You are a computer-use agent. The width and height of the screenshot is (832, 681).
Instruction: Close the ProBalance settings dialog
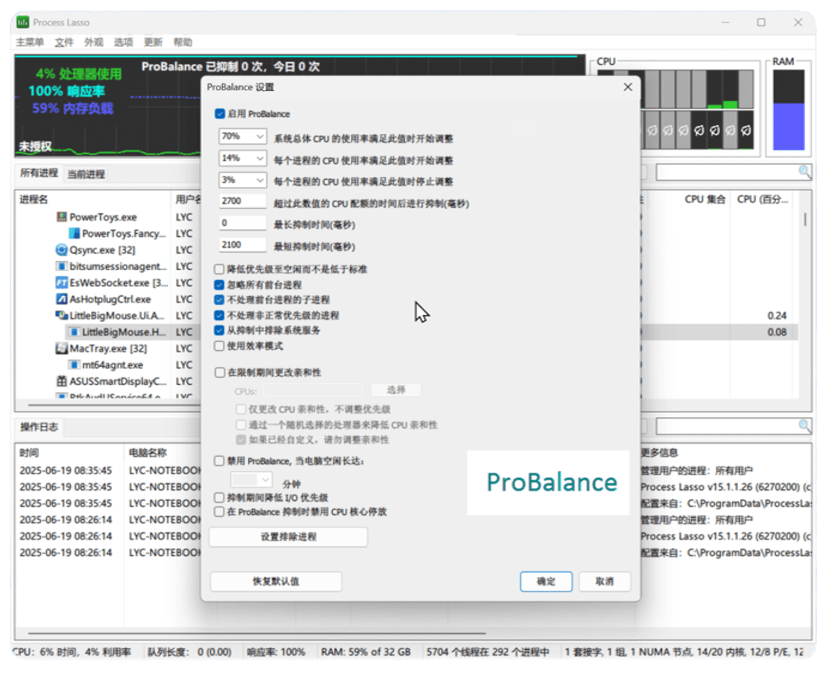click(628, 87)
